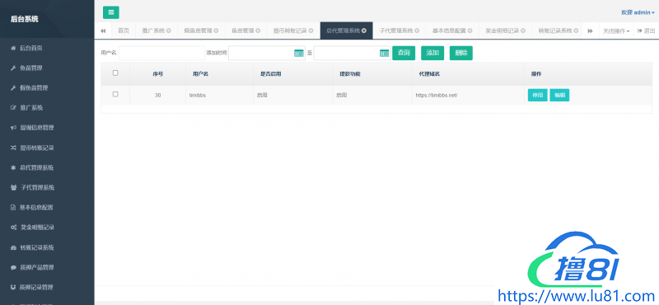The width and height of the screenshot is (659, 305).
Task: Close the 转账记录系统 tab via its x icon
Action: click(x=576, y=30)
